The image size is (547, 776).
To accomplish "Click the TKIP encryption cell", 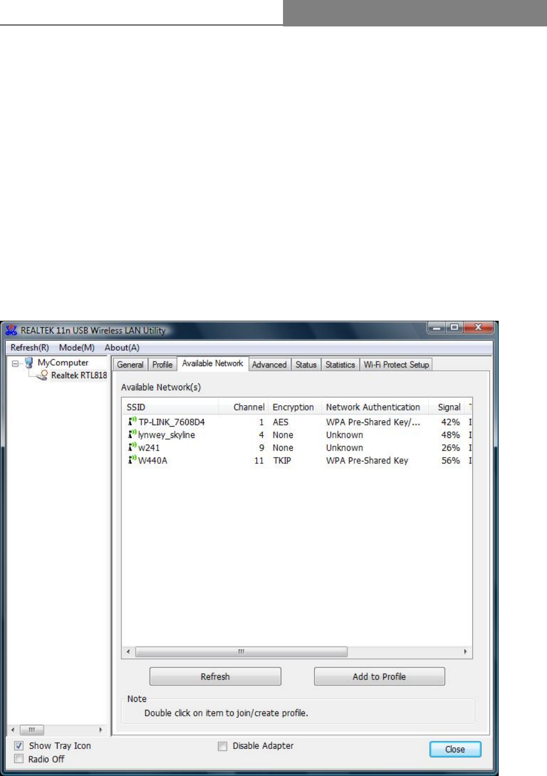I will (x=282, y=460).
